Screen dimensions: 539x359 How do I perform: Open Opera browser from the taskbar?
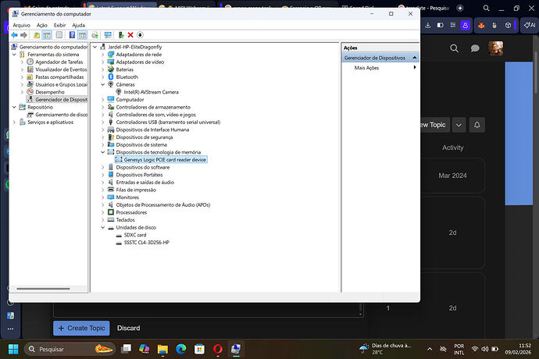tap(217, 348)
